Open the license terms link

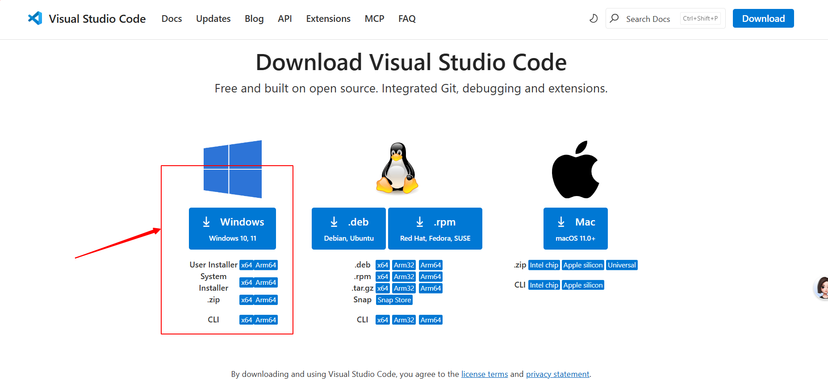point(485,374)
